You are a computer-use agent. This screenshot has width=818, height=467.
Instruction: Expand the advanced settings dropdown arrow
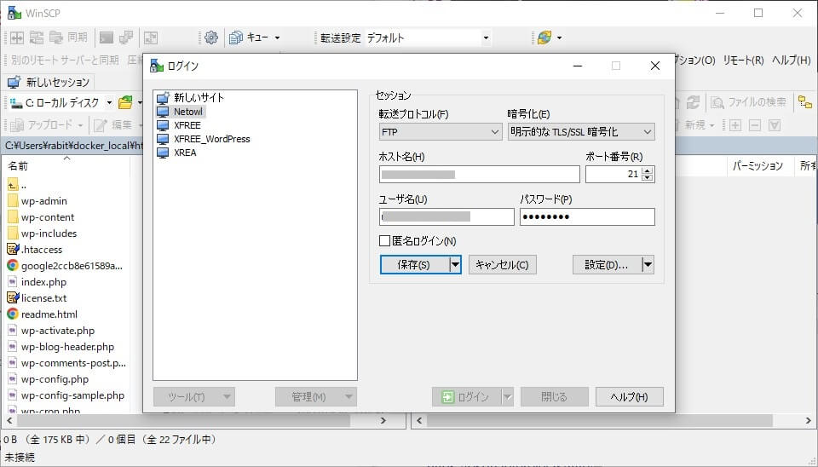[x=648, y=265]
